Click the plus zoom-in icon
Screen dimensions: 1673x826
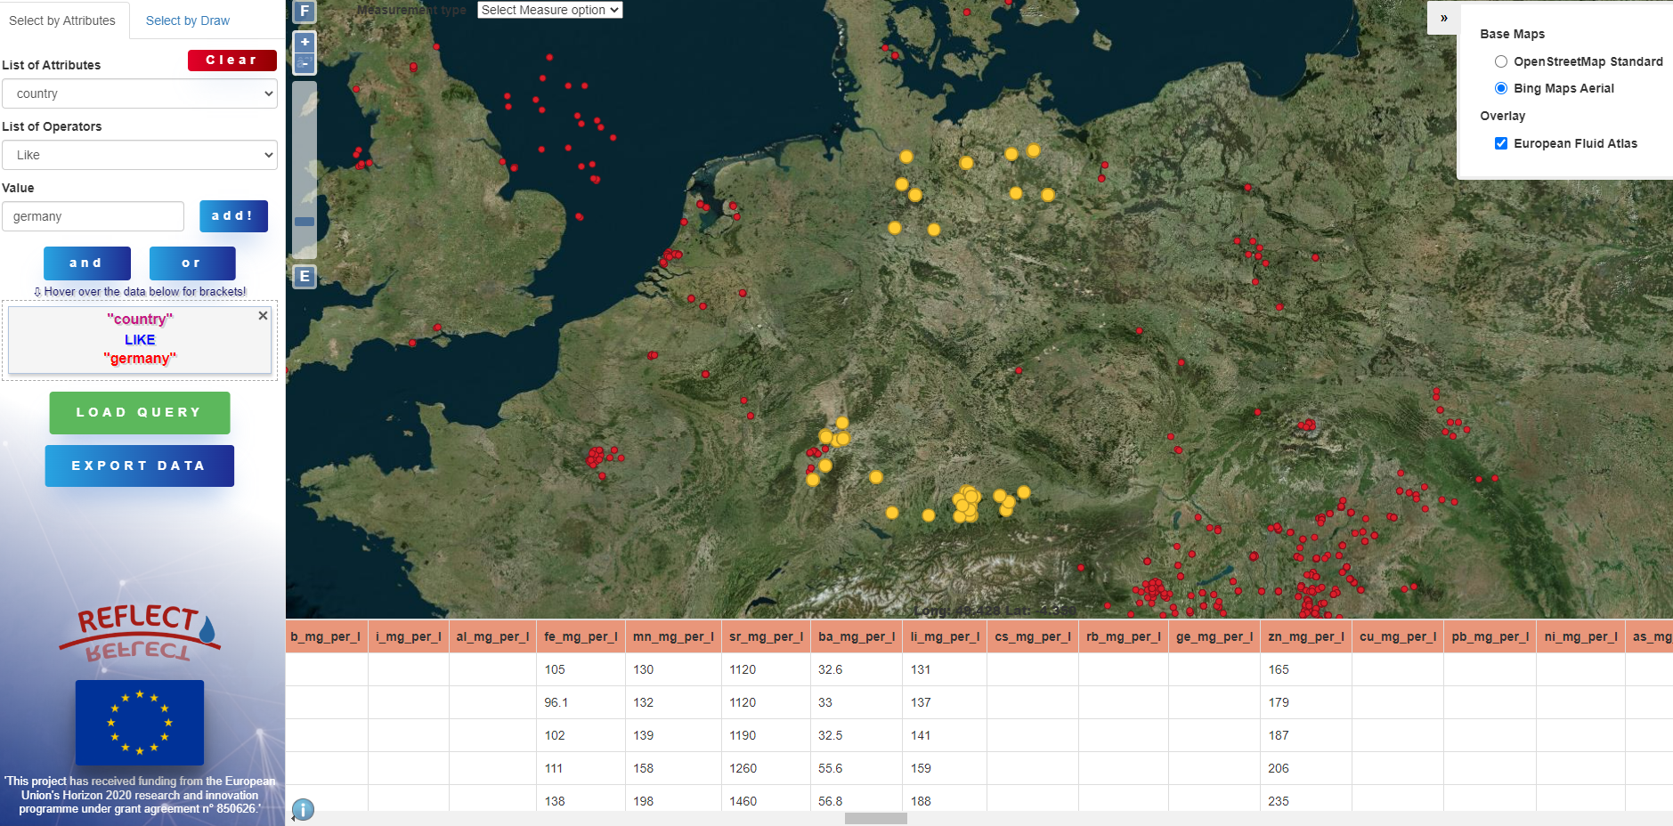coord(304,41)
